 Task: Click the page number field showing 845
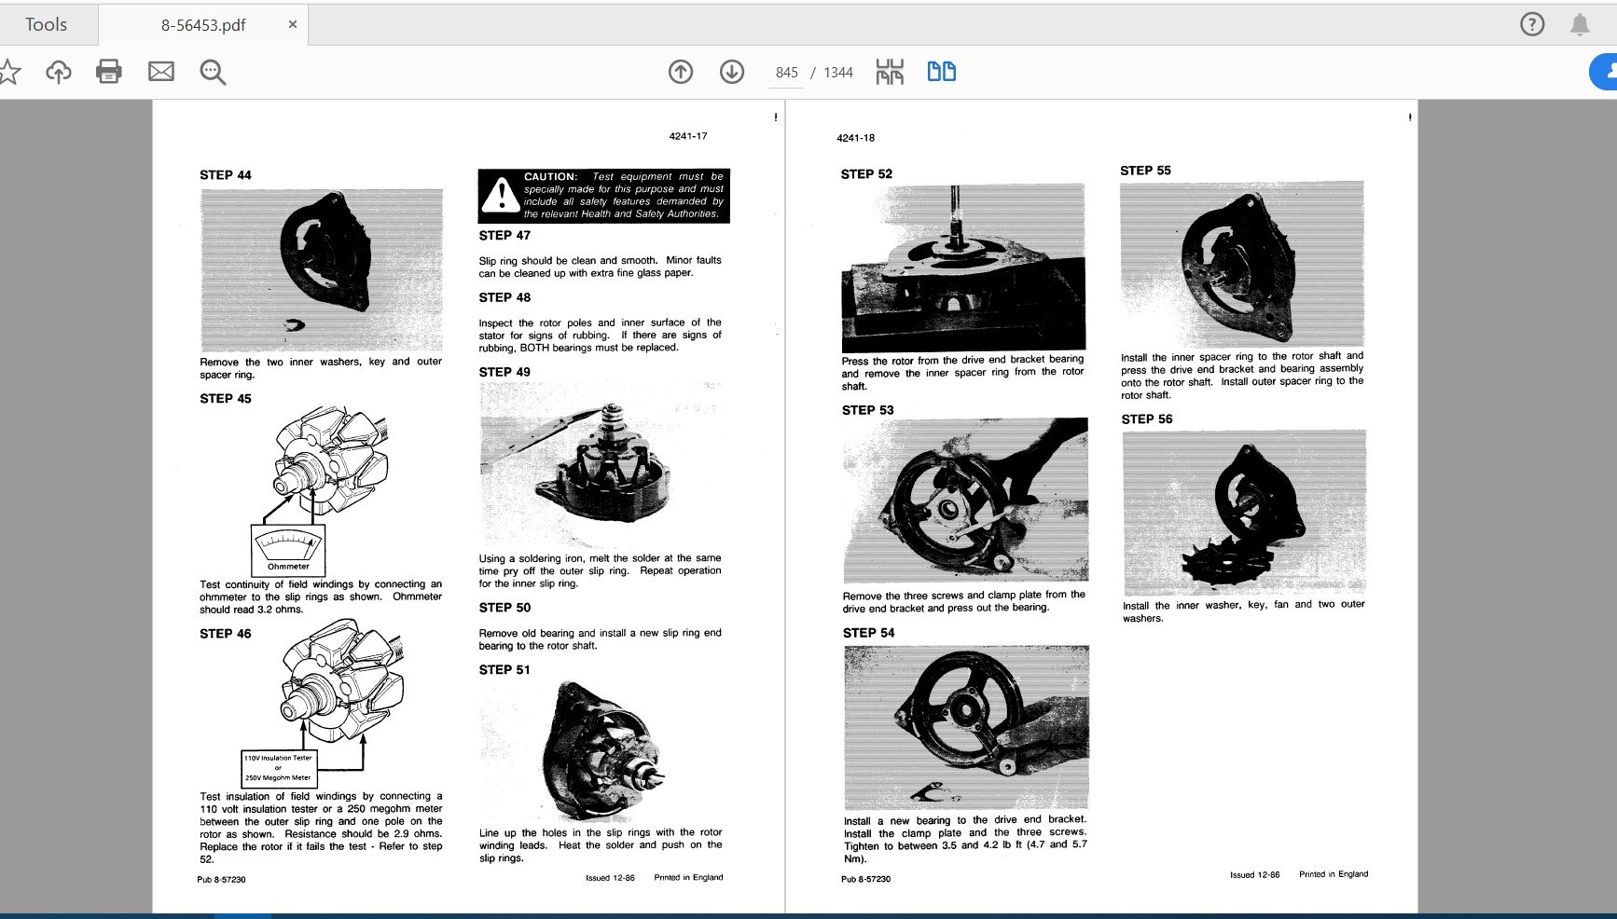786,73
